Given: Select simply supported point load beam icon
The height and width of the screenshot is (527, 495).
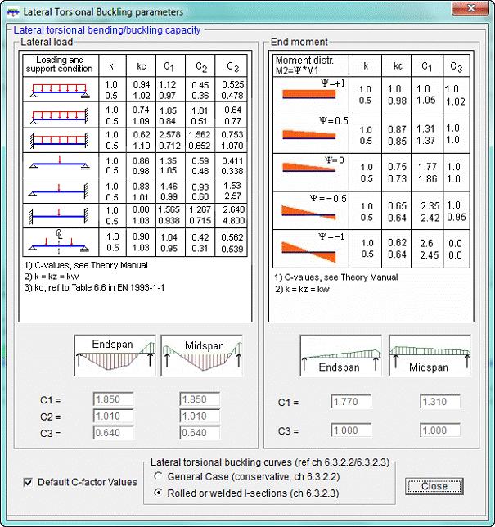Looking at the screenshot, I should coord(59,164).
